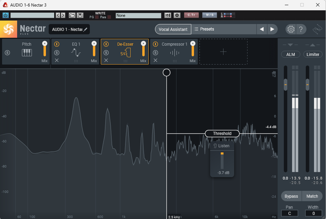Load the next Nectar preset
This screenshot has height=219, width=326.
272,30
